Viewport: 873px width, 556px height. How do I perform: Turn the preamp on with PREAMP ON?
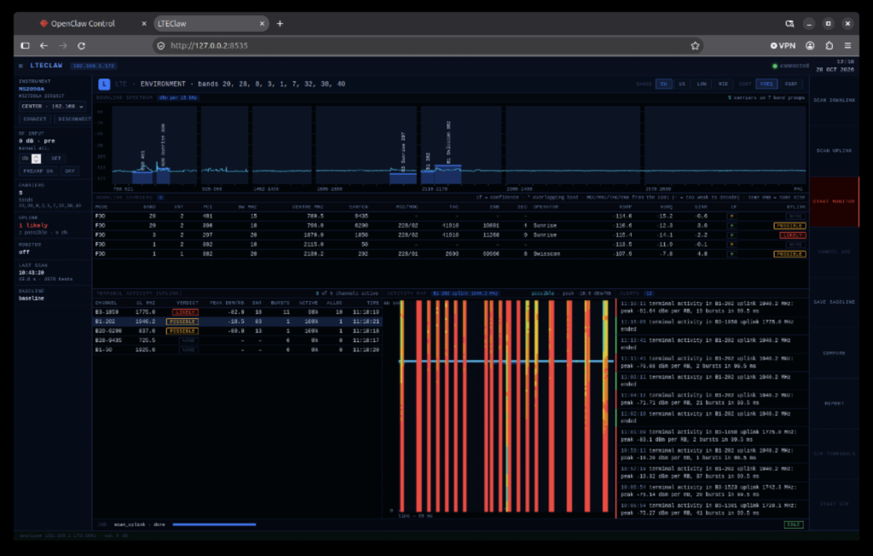click(38, 171)
